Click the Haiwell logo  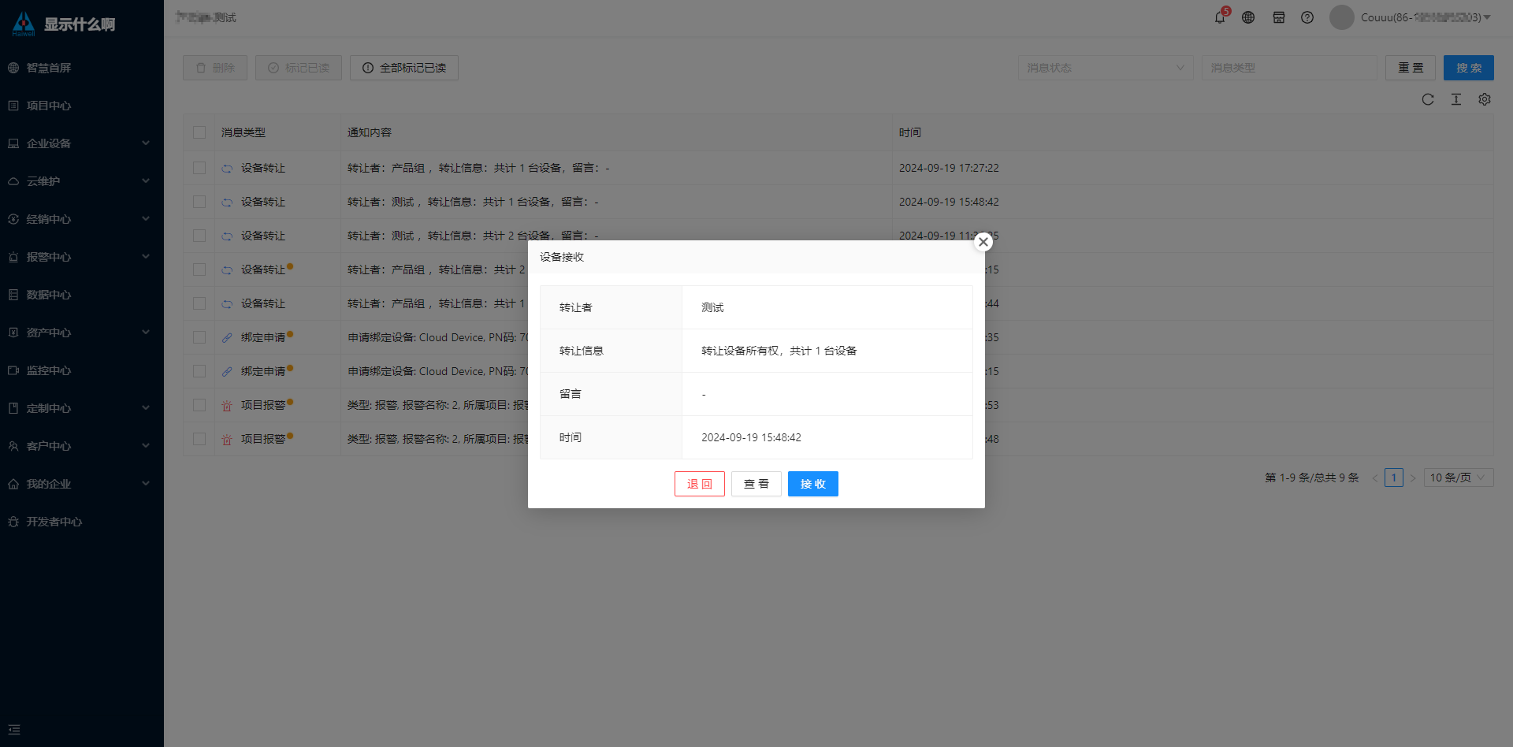pos(24,24)
